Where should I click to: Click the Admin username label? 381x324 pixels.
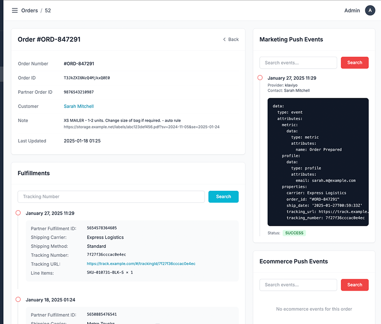[352, 11]
